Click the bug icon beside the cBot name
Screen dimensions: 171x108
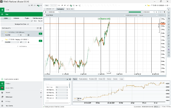(40, 28)
